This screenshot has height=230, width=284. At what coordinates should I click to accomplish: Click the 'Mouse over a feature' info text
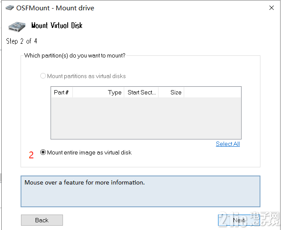[84, 182]
